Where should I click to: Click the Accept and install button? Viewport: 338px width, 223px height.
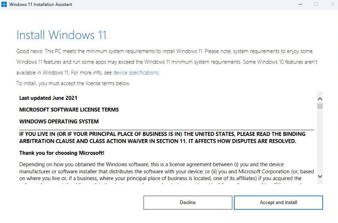point(278,202)
